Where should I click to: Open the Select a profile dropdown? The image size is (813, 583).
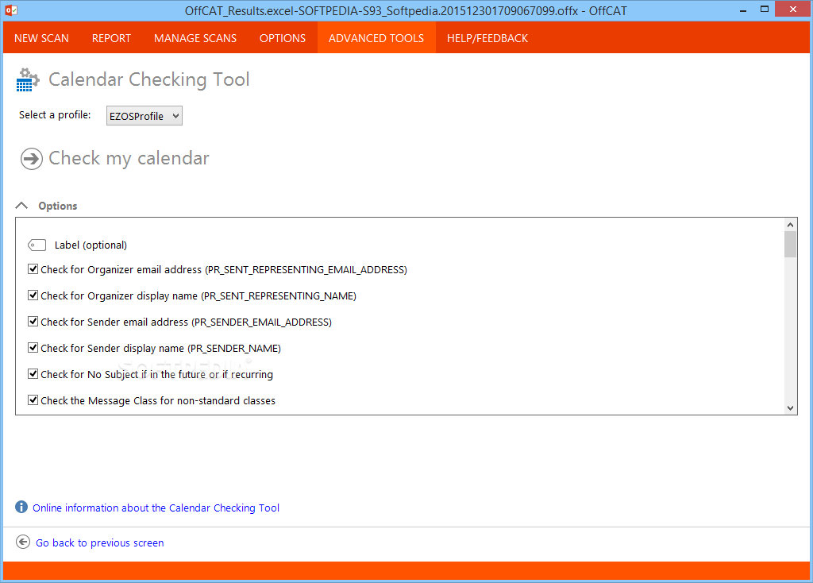[x=144, y=116]
